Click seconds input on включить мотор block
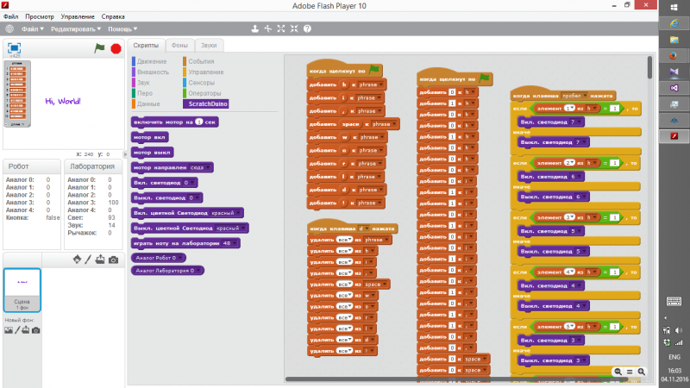Image resolution: width=690 pixels, height=388 pixels. point(199,122)
